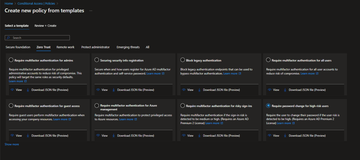This screenshot has height=160, width=360.
Task: Click download icon for high-risk users password template
Action: pyautogui.click(x=285, y=135)
